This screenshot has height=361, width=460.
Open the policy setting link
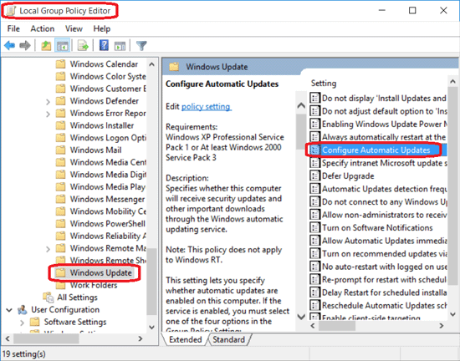point(207,106)
